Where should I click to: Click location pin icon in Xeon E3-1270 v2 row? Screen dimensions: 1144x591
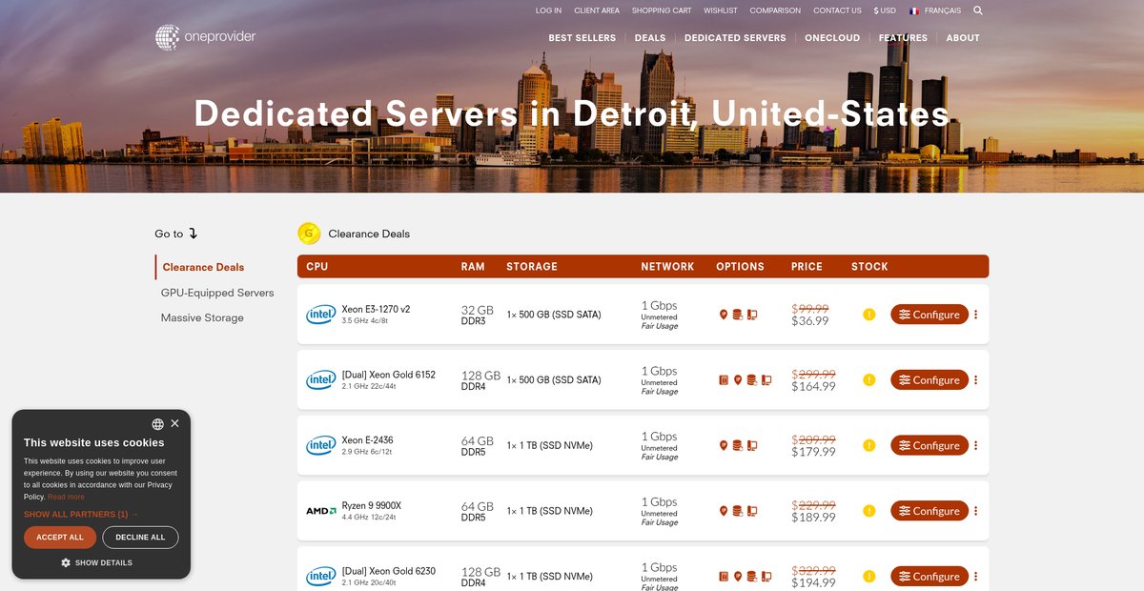[x=724, y=315]
